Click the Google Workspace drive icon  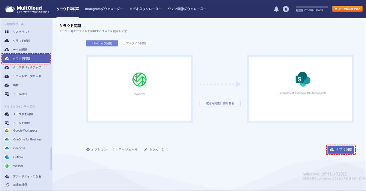coord(7,130)
